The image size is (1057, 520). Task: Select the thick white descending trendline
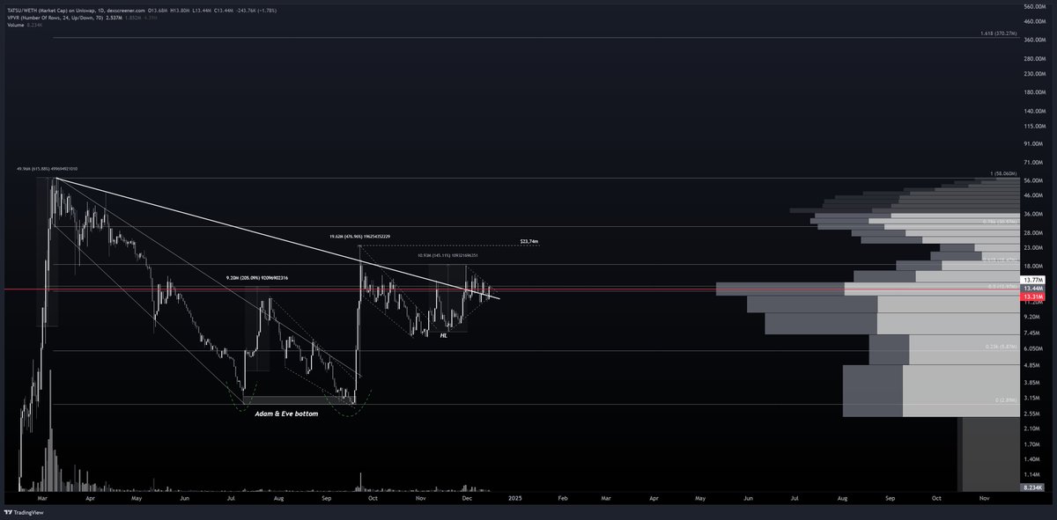click(x=277, y=238)
